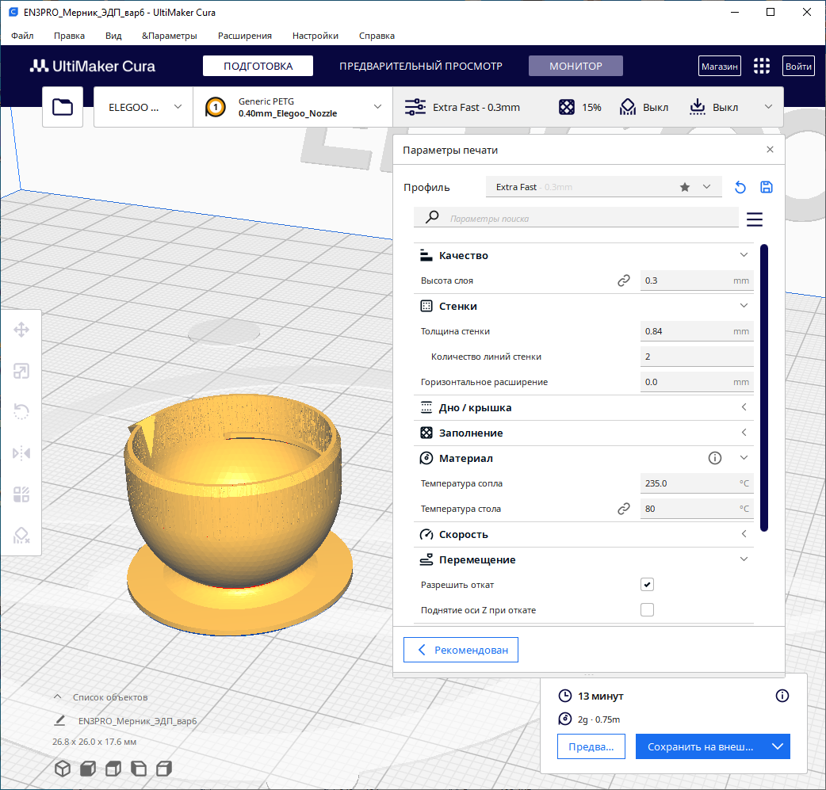Click the Рекомендован button
Image resolution: width=826 pixels, height=790 pixels.
click(x=461, y=650)
